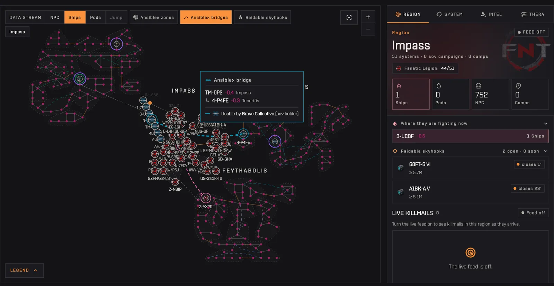Open the 3-UCBF fighting system row

click(x=470, y=136)
